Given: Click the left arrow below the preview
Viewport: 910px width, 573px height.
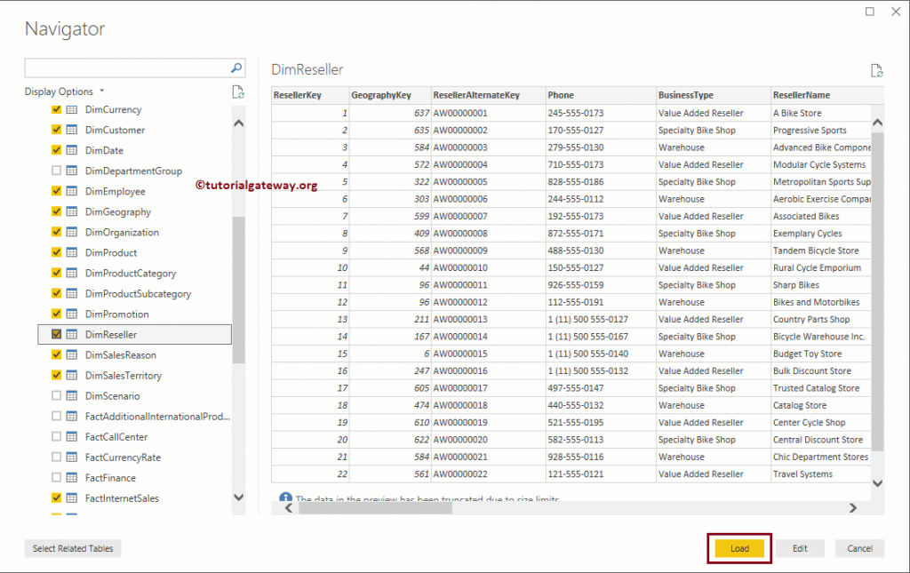Looking at the screenshot, I should (288, 507).
